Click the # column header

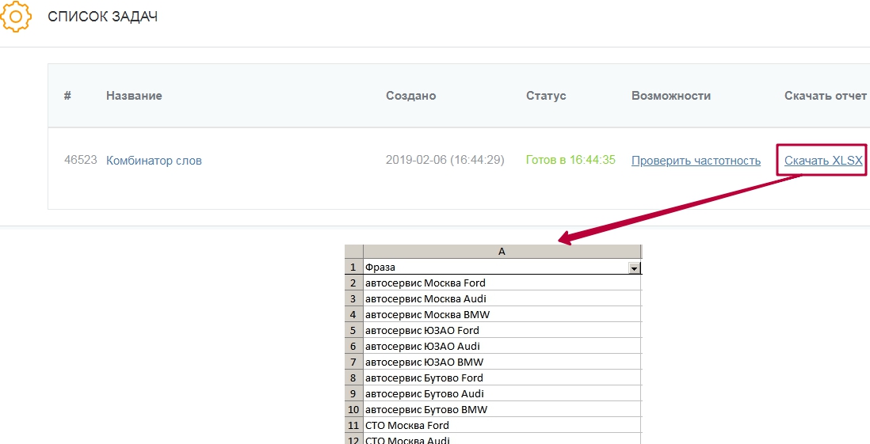click(x=67, y=96)
